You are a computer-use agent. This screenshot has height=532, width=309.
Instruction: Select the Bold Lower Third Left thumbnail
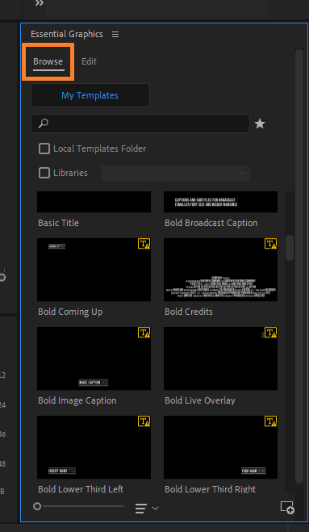click(94, 447)
